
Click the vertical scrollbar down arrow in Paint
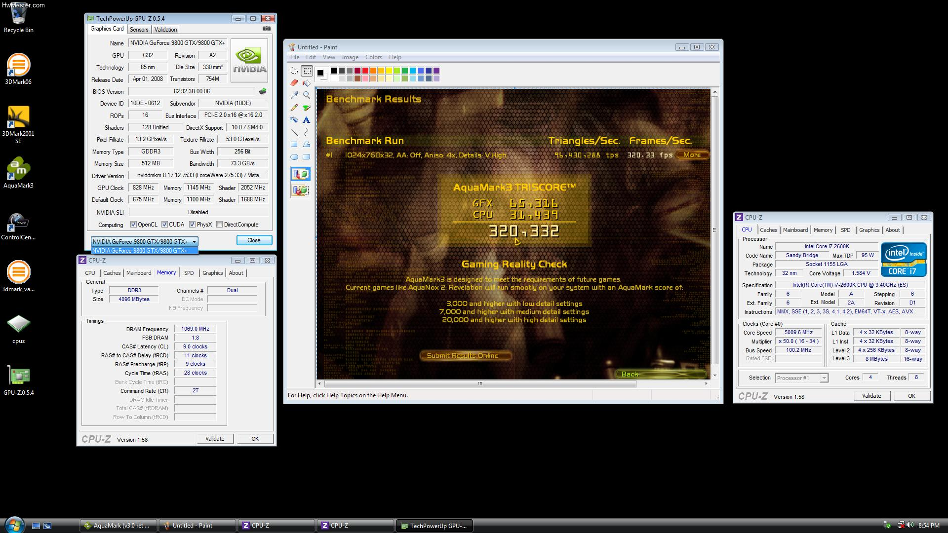[715, 376]
